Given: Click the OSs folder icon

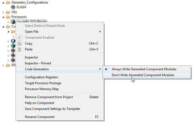Looking at the screenshot, I should point(8,12).
